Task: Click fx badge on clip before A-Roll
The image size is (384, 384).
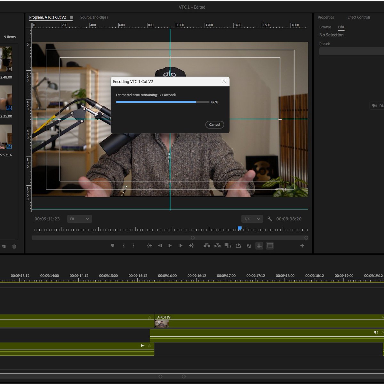Action: pyautogui.click(x=150, y=317)
